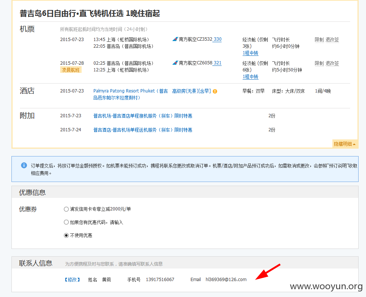Click the 凌晨航班 tag
Screen dimensions: 366x297
[71, 70]
